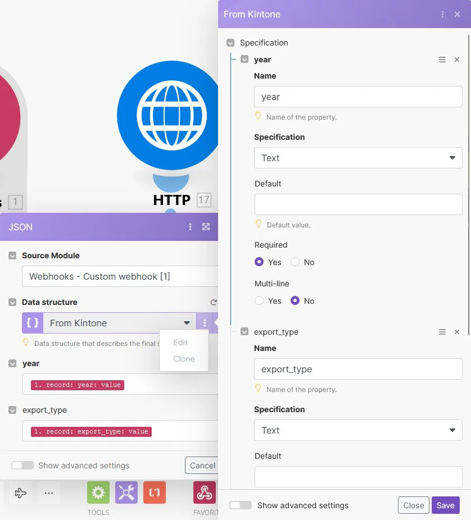The width and height of the screenshot is (471, 520).
Task: Cancel the JSON module settings
Action: coord(202,466)
